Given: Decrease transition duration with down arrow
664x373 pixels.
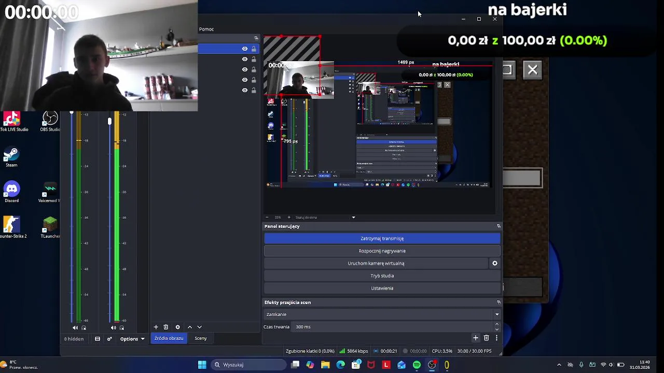Looking at the screenshot, I should pyautogui.click(x=496, y=329).
